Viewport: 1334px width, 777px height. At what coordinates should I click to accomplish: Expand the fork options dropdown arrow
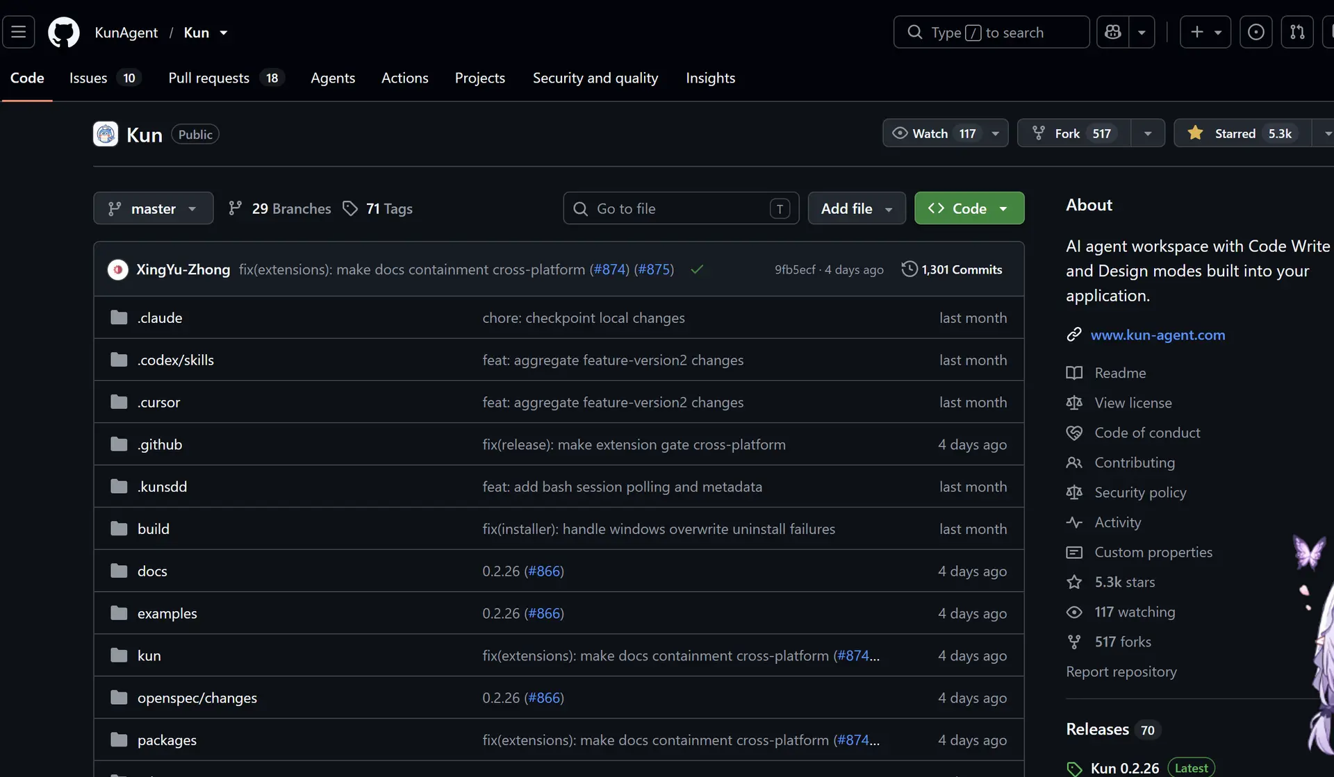(1148, 133)
